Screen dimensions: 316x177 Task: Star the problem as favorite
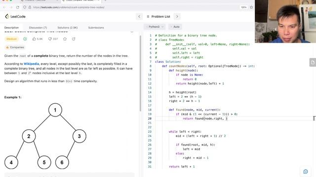tap(65, 39)
